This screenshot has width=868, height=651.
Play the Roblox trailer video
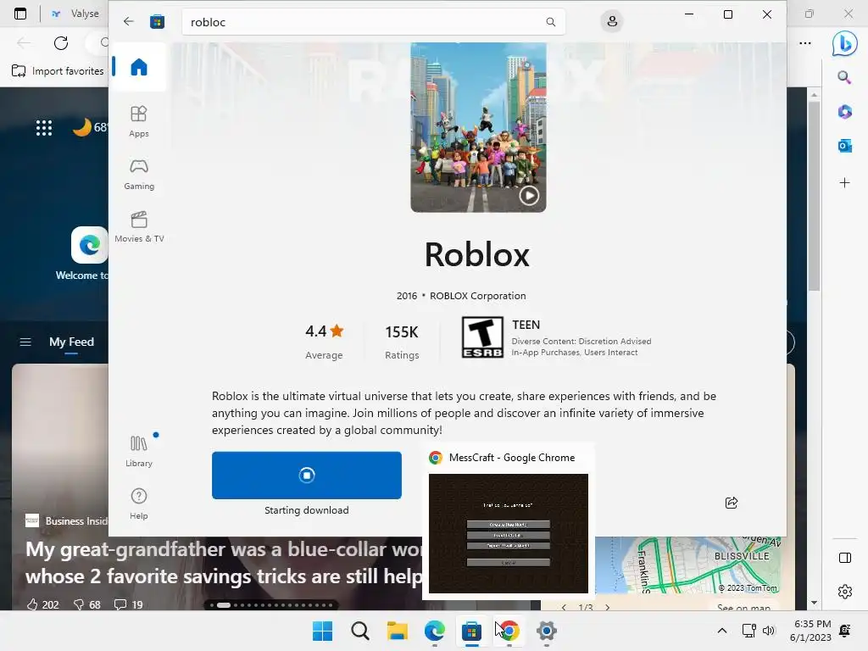[x=529, y=196]
